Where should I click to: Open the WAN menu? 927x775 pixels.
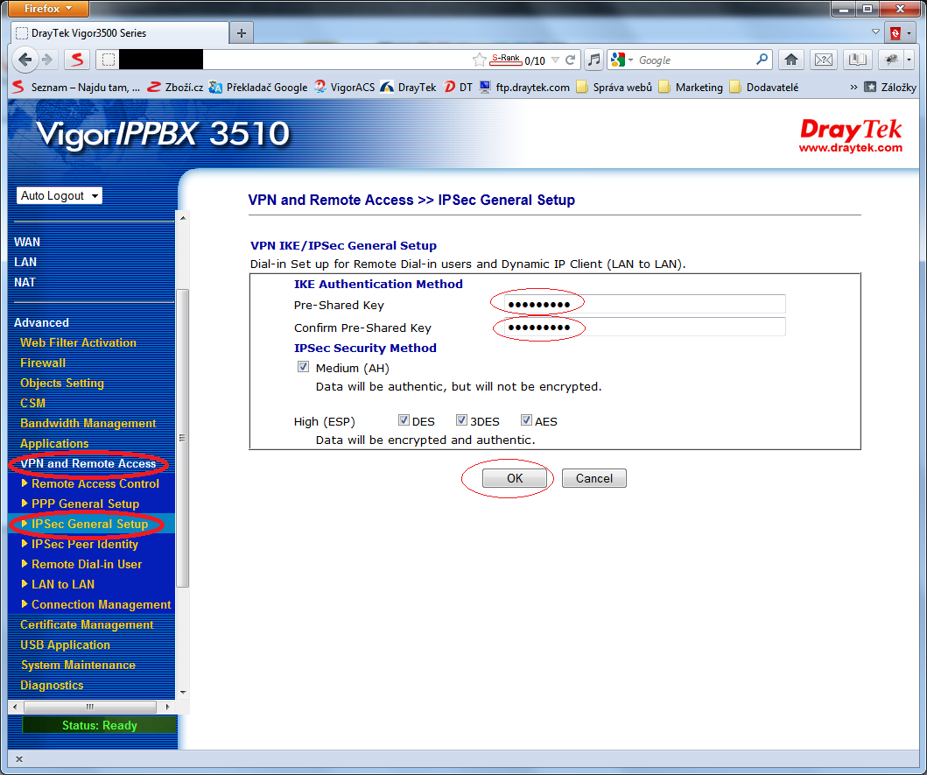click(x=27, y=242)
